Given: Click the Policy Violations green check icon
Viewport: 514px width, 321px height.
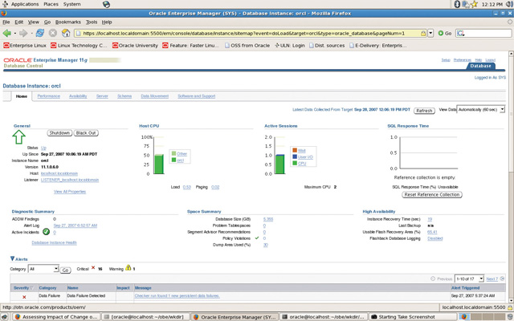Looking at the screenshot, I should point(257,238).
